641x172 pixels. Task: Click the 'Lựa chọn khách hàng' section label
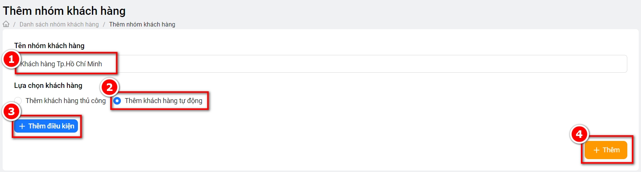pyautogui.click(x=48, y=86)
